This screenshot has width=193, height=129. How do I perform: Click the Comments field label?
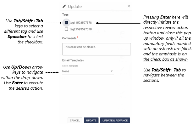click(69, 38)
